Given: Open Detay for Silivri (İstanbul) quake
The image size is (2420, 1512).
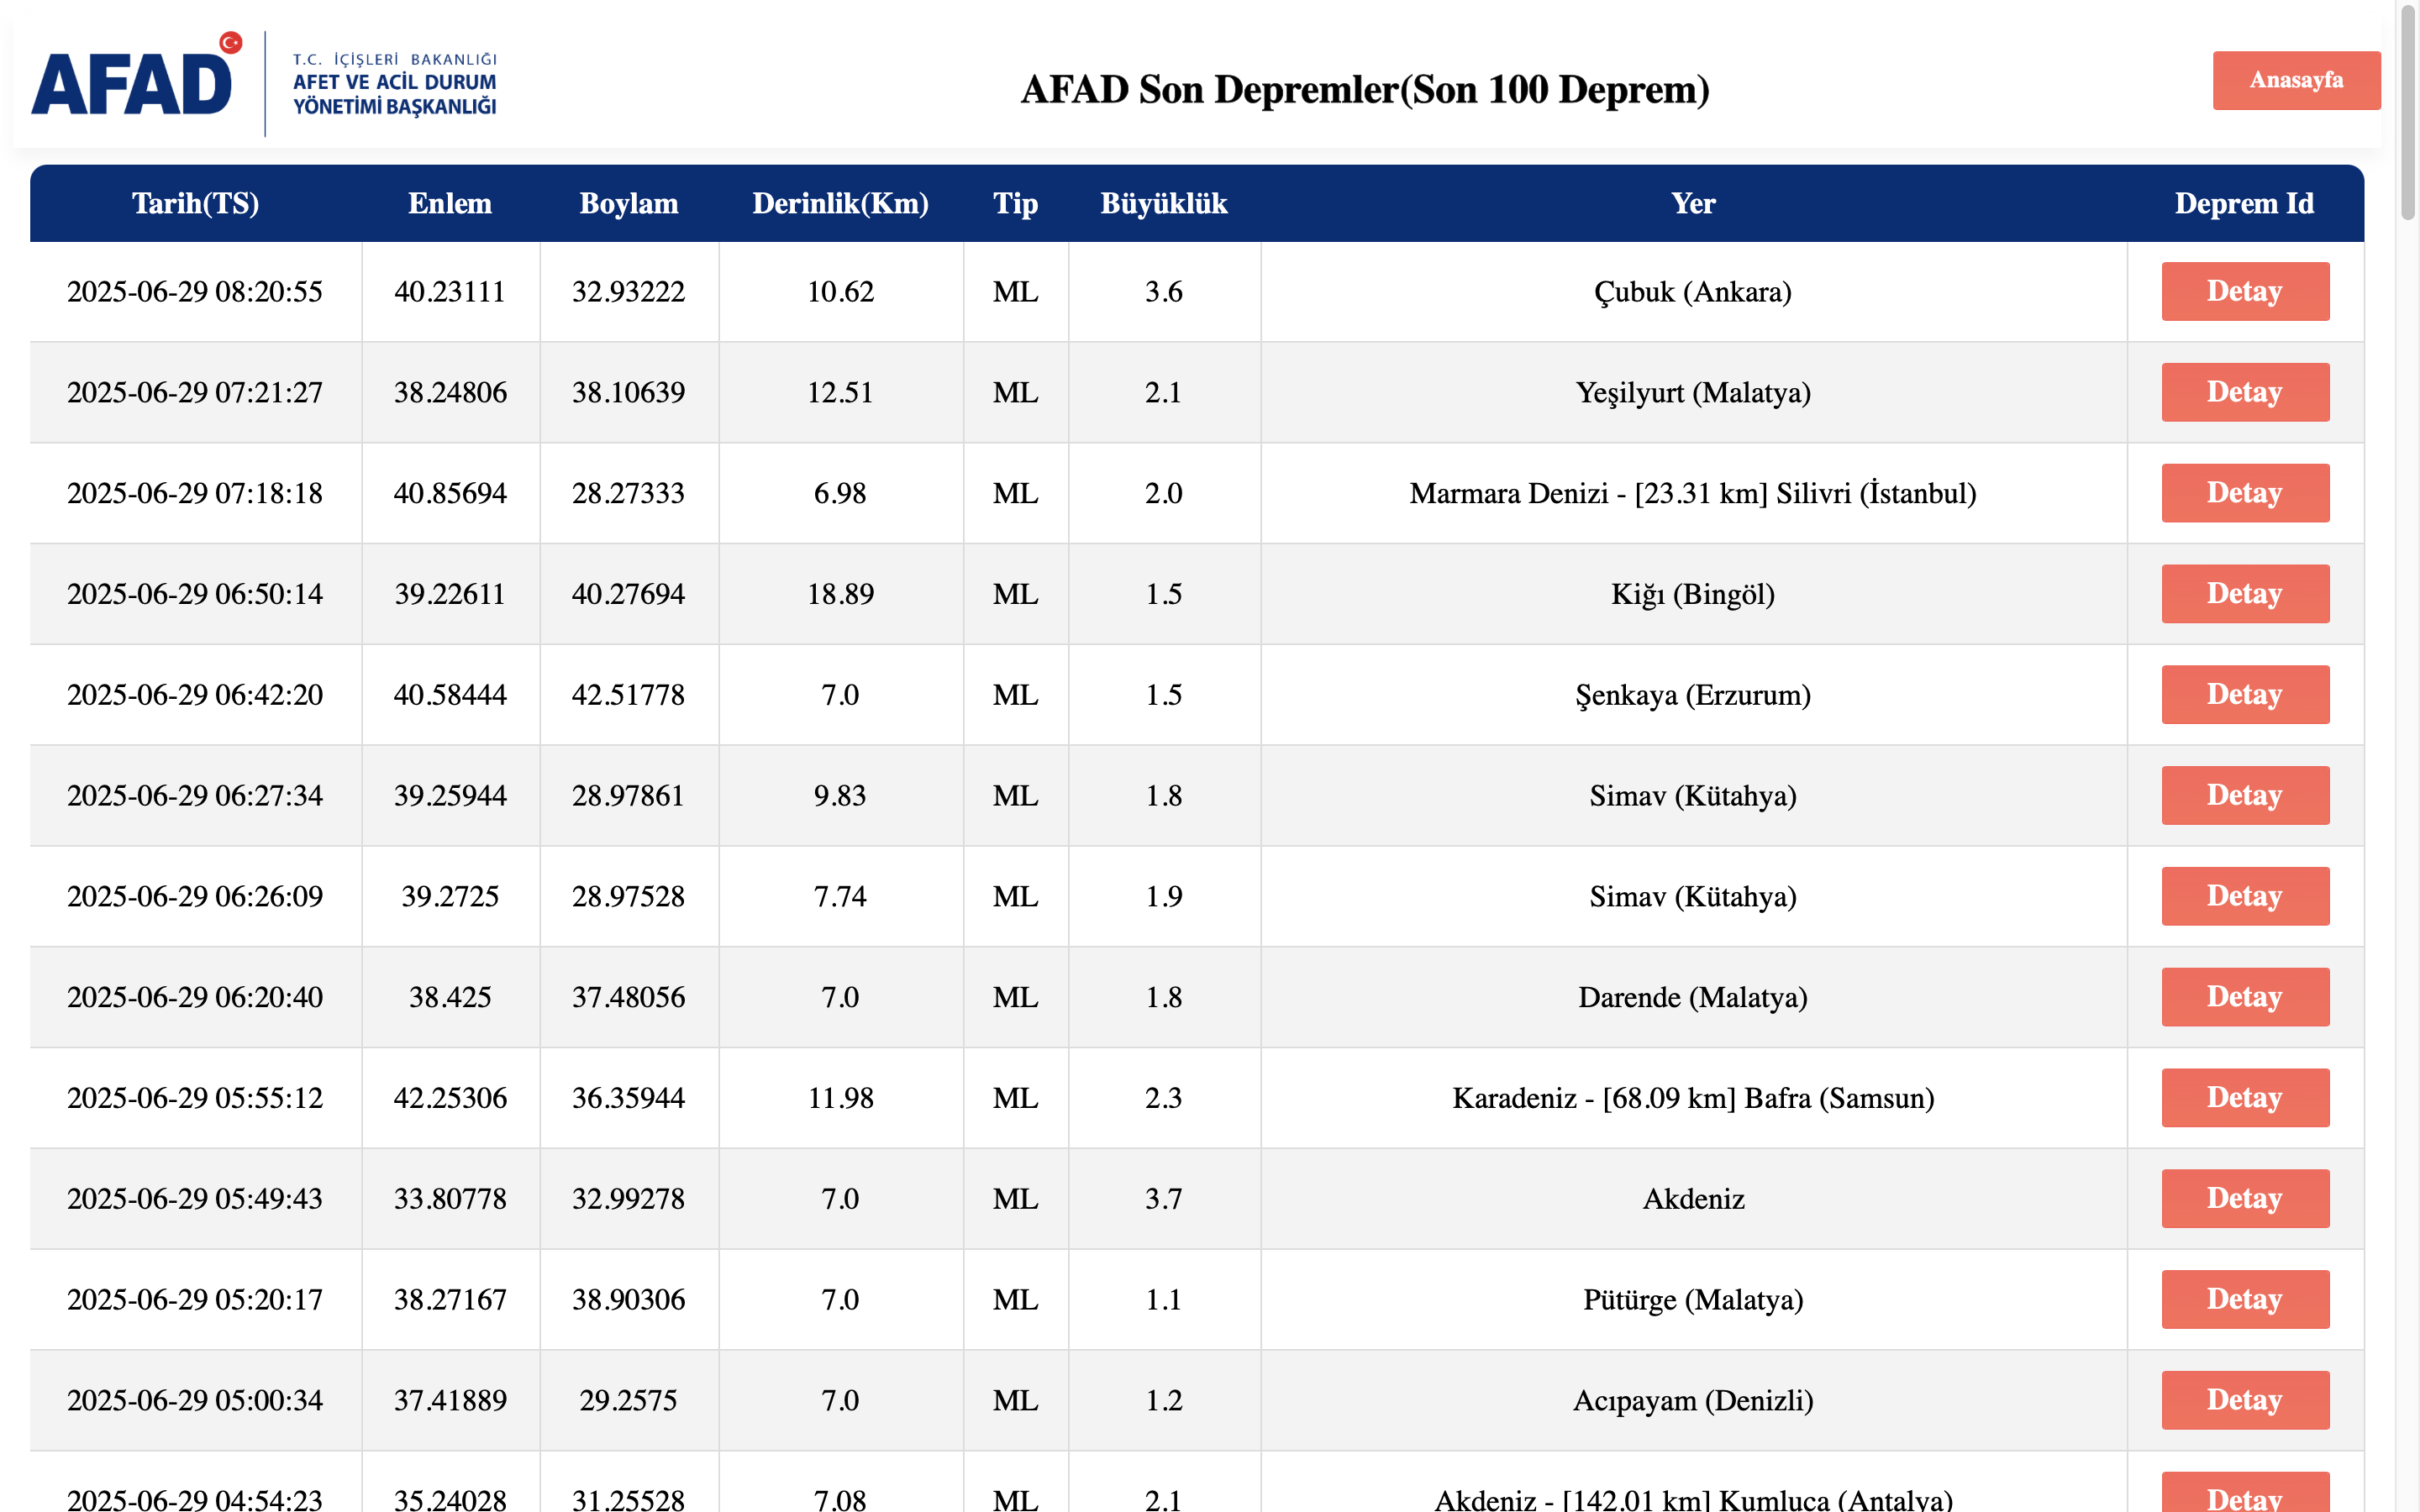Looking at the screenshot, I should coord(2245,493).
